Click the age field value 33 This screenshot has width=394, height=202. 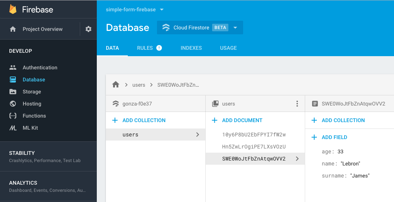tap(340, 151)
